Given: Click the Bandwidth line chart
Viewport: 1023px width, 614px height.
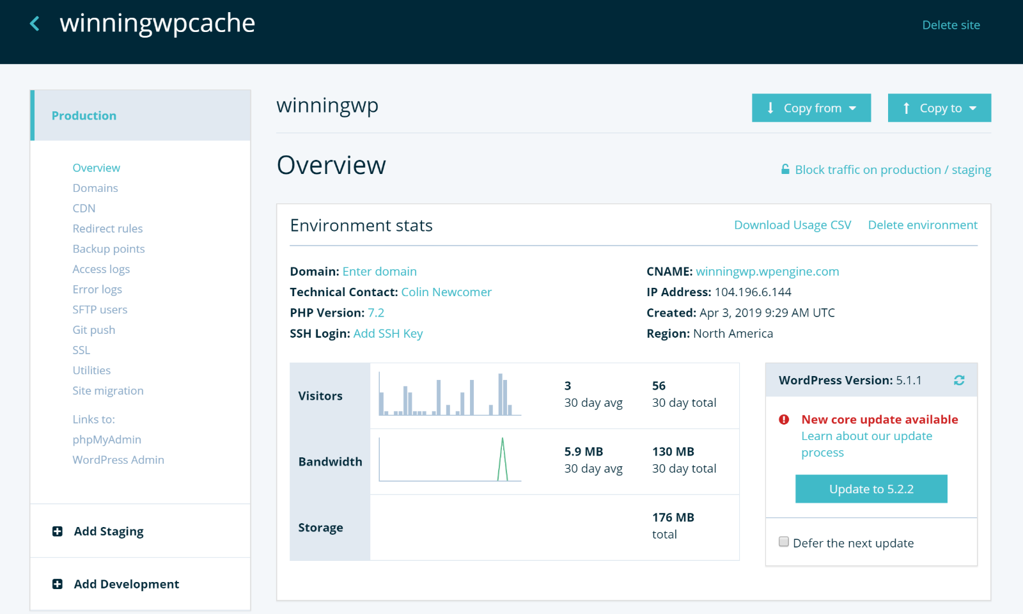Looking at the screenshot, I should [450, 459].
